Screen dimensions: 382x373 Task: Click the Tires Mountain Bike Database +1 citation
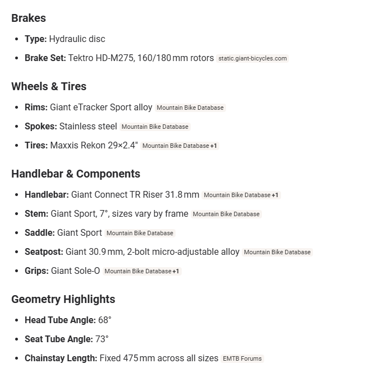[180, 146]
